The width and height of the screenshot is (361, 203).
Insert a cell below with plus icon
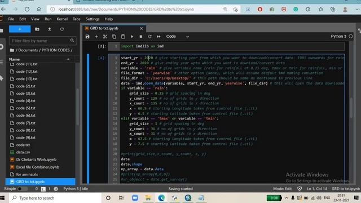(96, 37)
